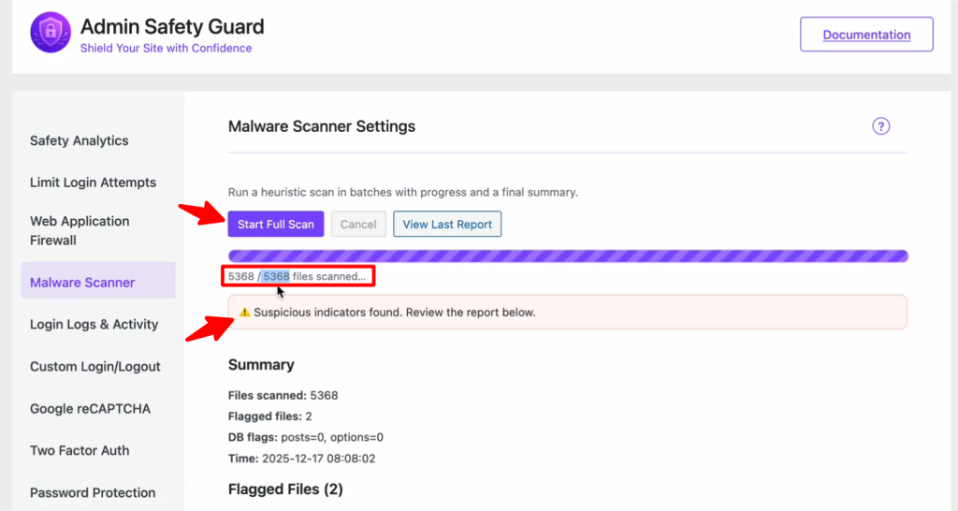Start a full malware scan
The image size is (958, 511).
click(275, 225)
